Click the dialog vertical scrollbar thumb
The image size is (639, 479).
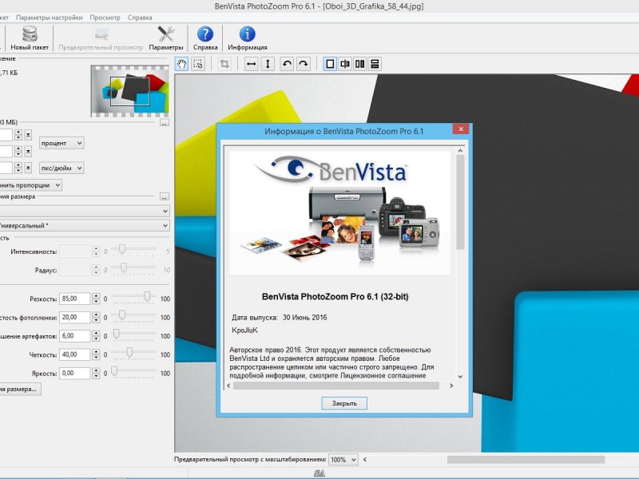point(460,202)
